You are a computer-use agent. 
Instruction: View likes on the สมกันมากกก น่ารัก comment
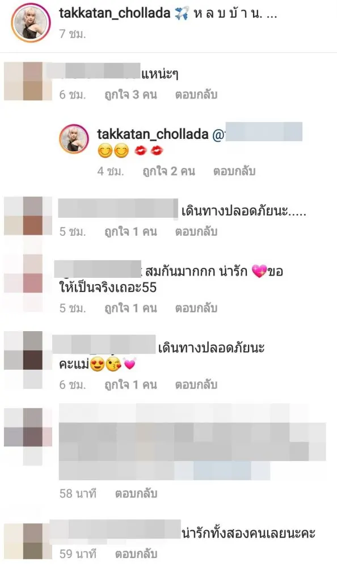[x=130, y=308]
